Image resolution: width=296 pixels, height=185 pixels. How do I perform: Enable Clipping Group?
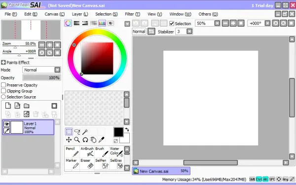(3, 91)
